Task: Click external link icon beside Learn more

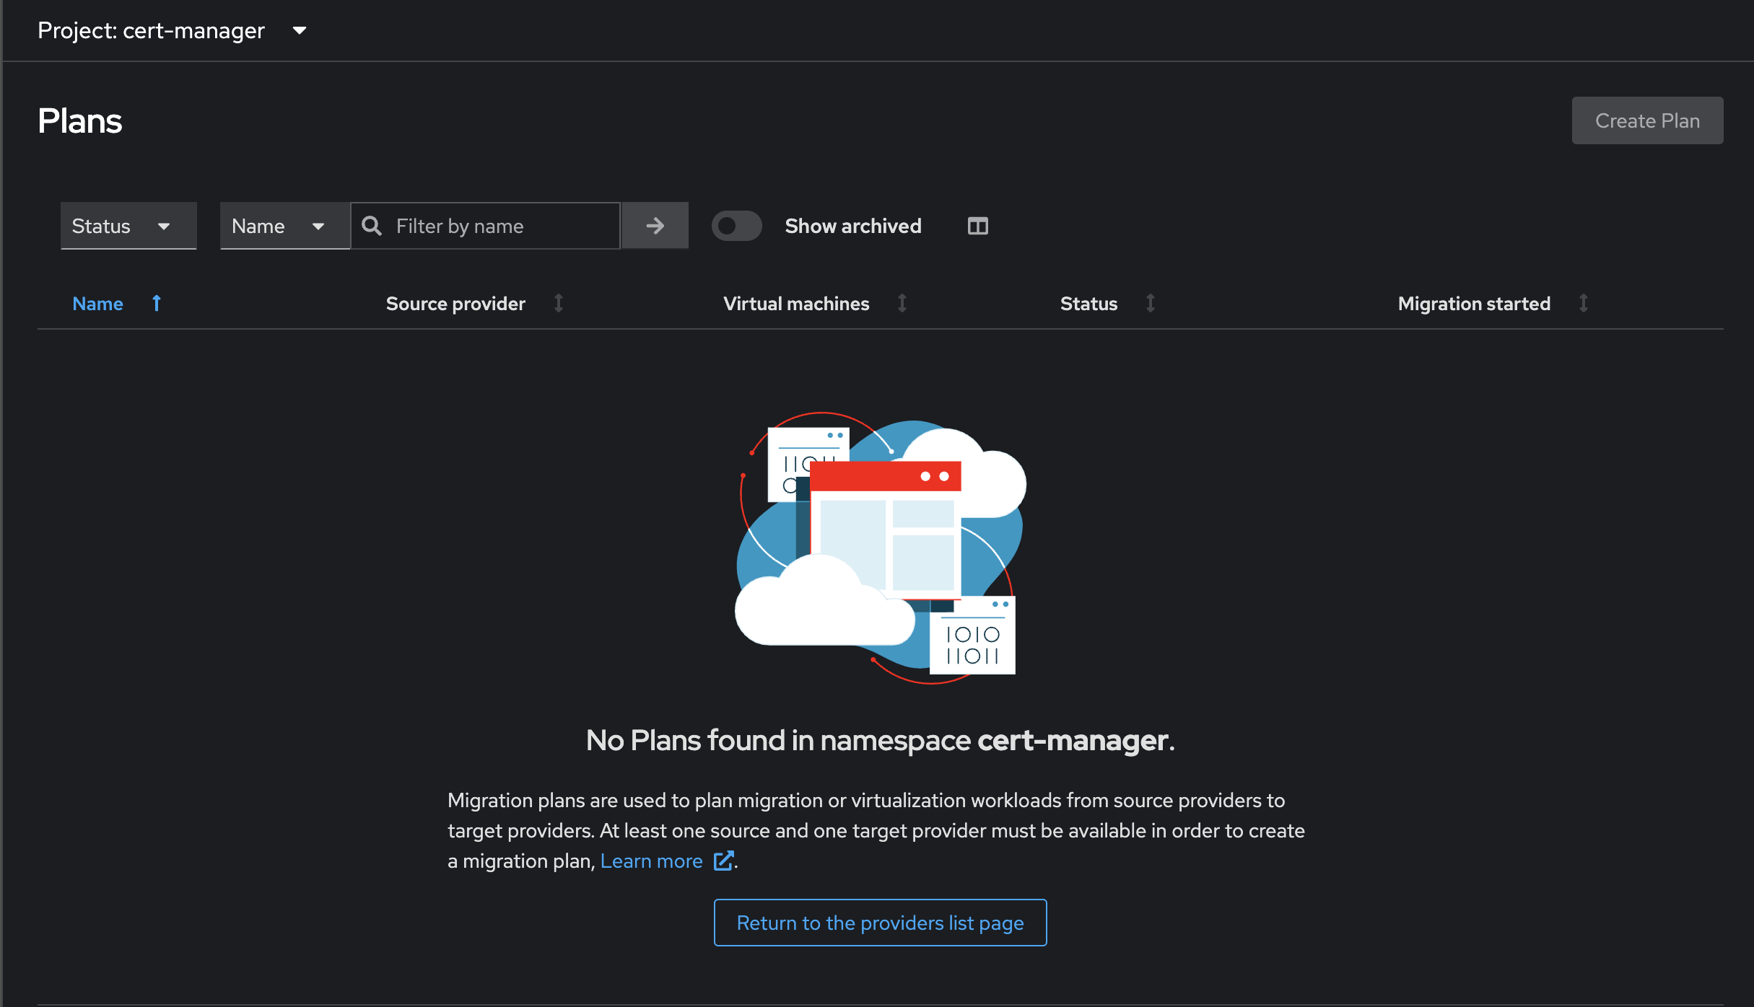Action: coord(723,861)
